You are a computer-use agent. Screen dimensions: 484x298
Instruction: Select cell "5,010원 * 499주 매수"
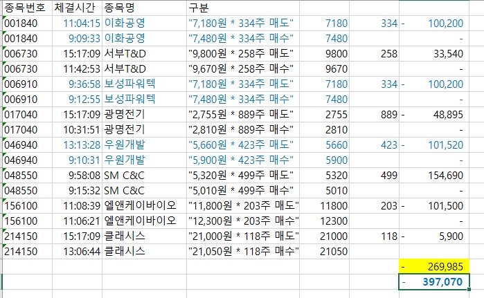tap(243, 190)
